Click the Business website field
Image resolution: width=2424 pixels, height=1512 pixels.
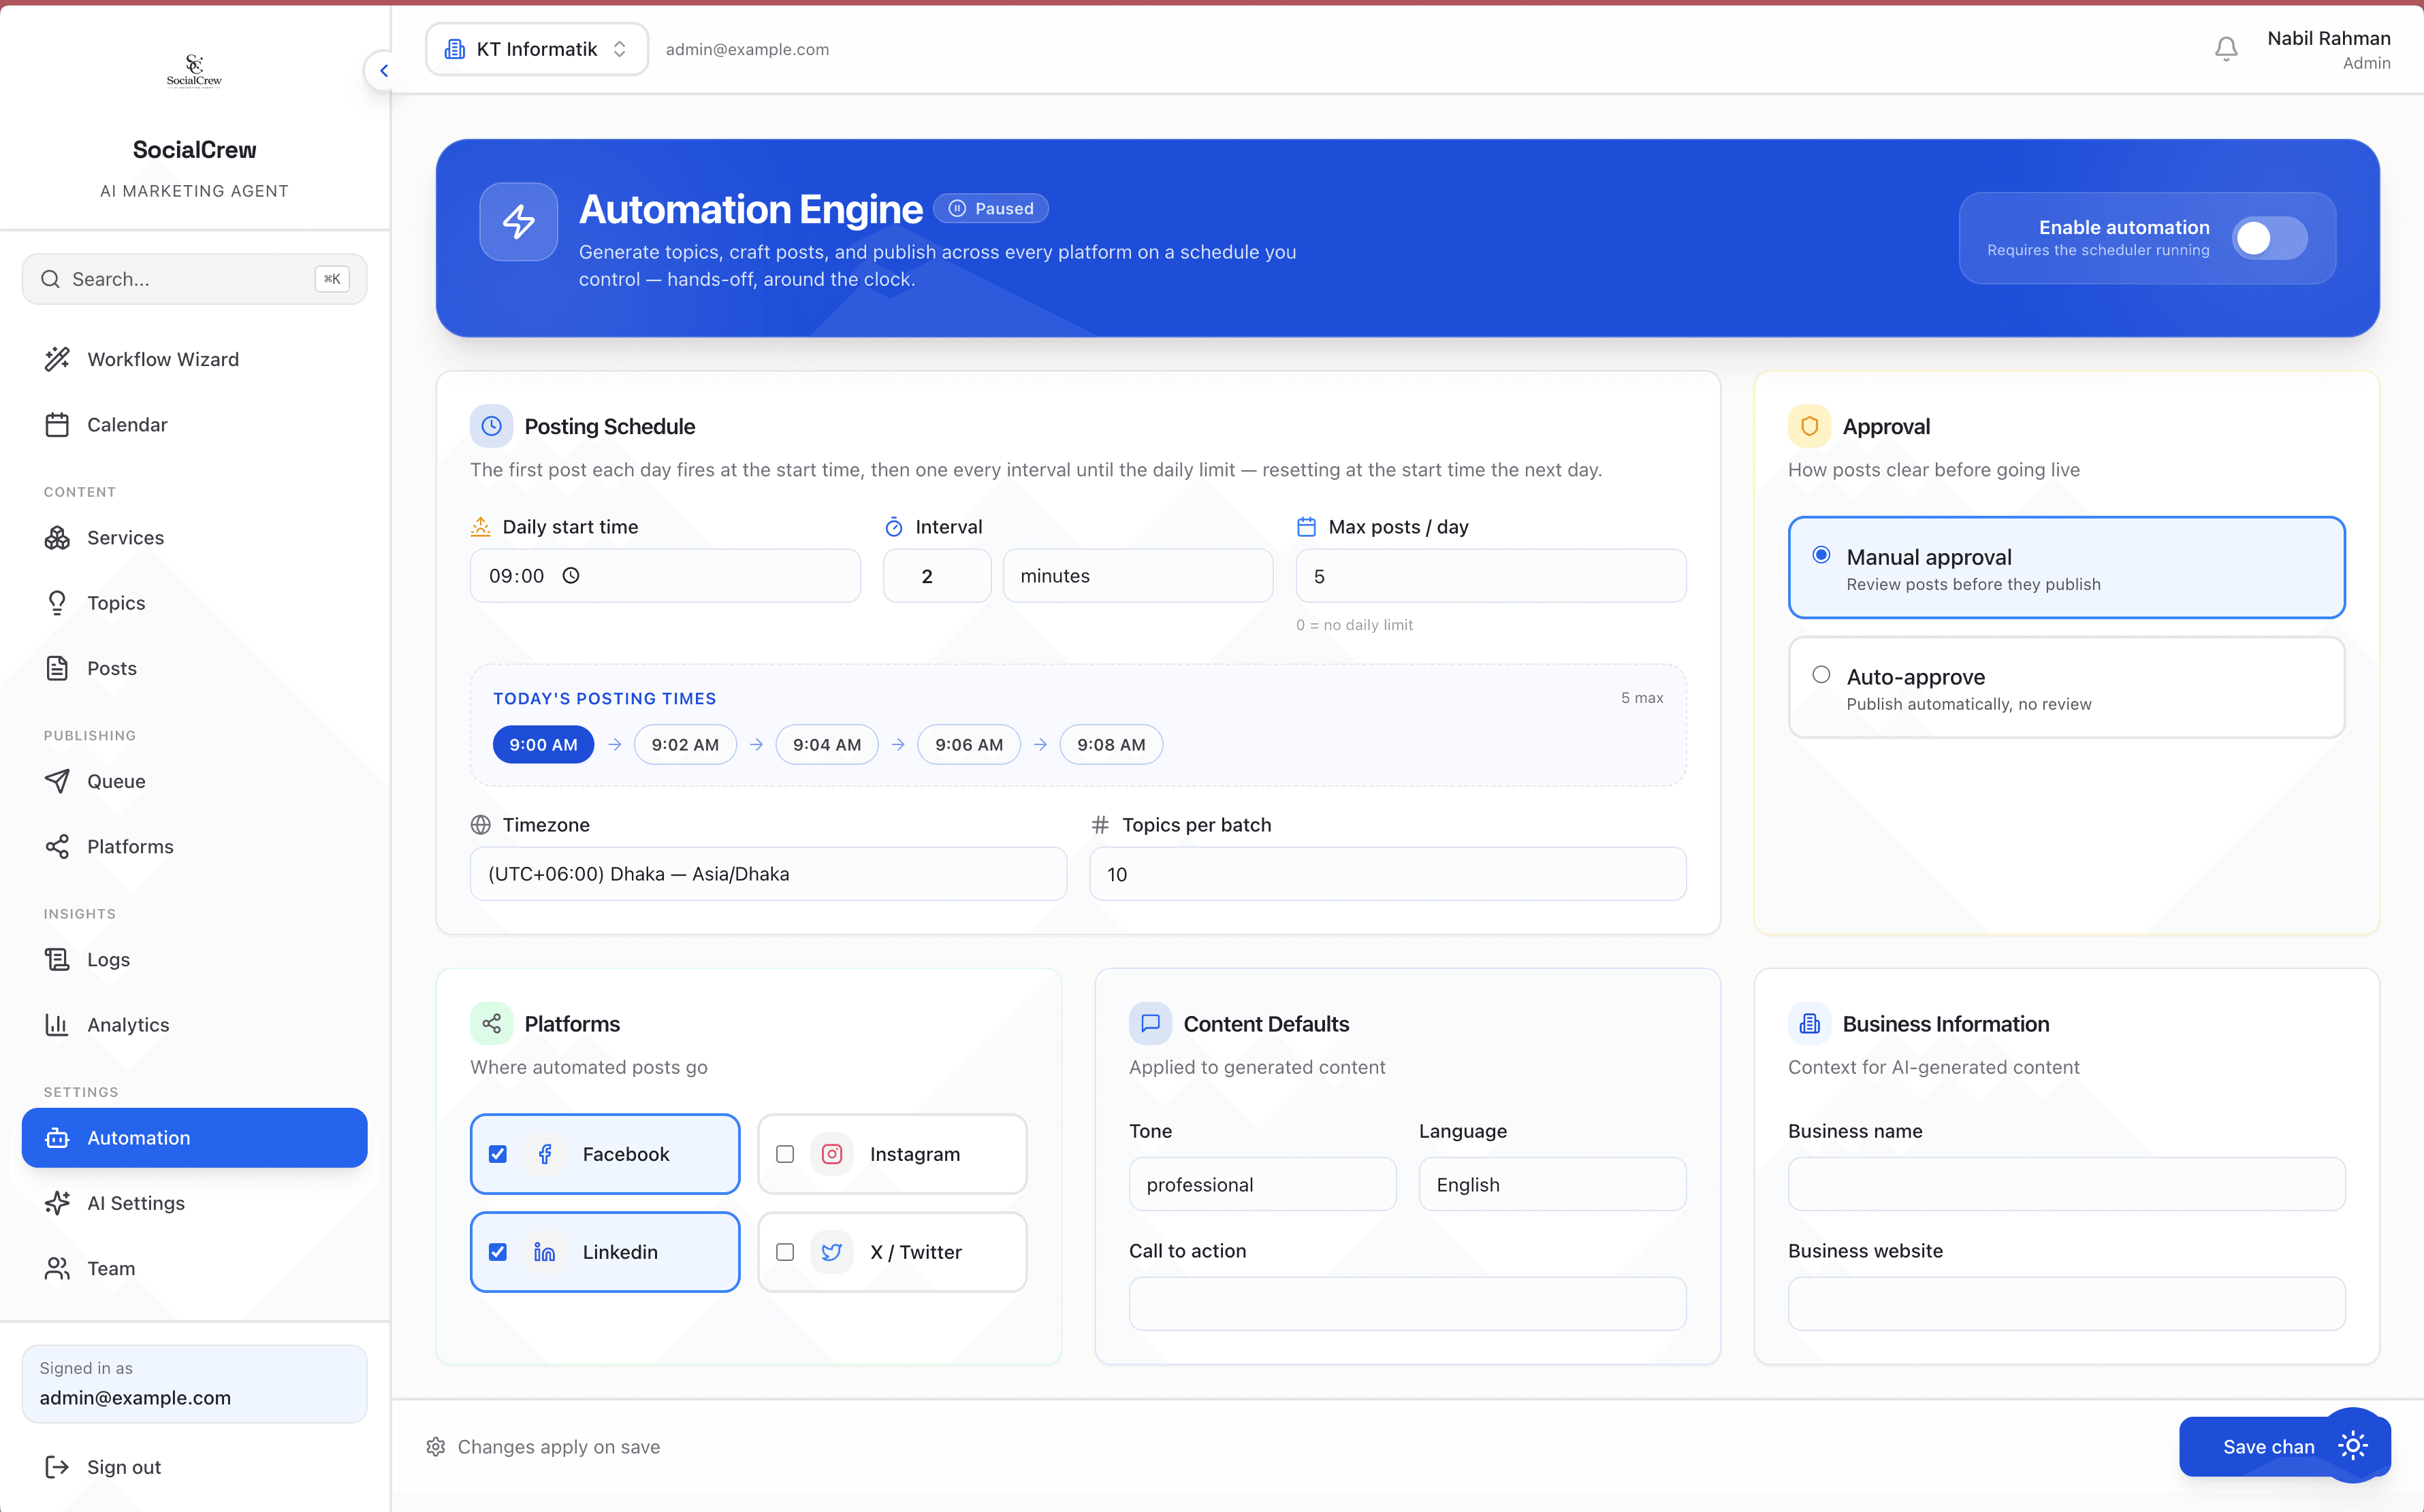click(x=2066, y=1304)
